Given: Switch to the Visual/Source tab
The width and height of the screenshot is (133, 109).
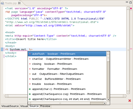Looking at the screenshot, I should 10,106.
